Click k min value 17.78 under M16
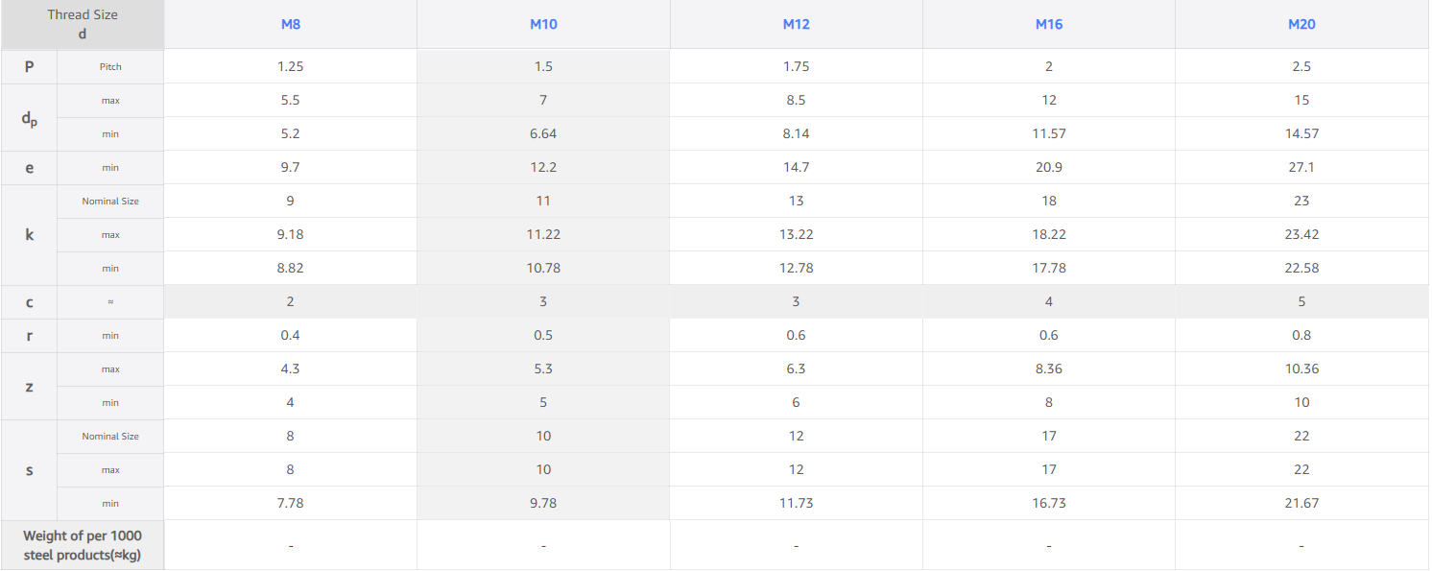This screenshot has width=1432, height=571. pyautogui.click(x=1049, y=268)
